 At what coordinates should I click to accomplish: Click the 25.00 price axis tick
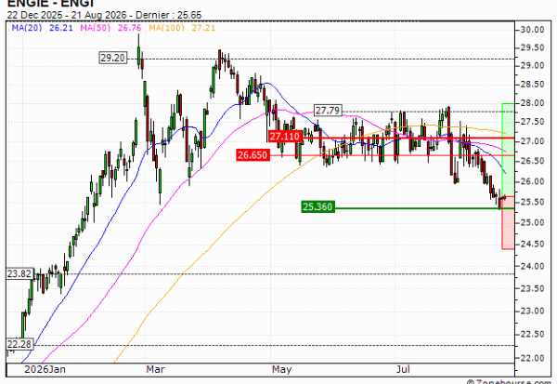pos(532,223)
